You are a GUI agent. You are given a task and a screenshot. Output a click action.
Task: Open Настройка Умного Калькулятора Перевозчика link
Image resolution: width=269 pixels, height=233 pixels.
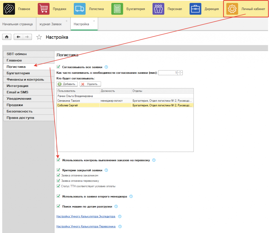coord(86,226)
